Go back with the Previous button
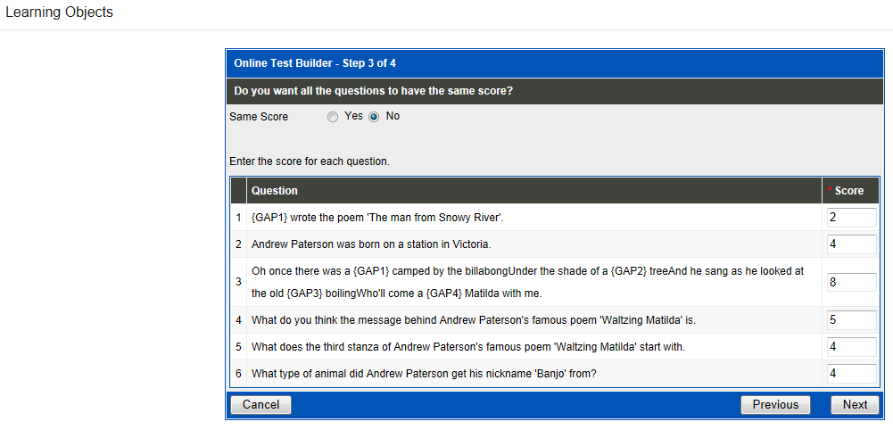This screenshot has height=430, width=893. click(x=775, y=405)
